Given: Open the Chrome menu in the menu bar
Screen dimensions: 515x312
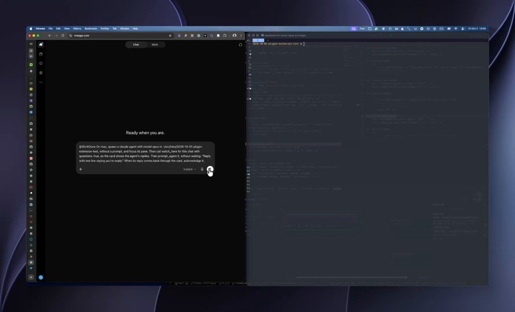Looking at the screenshot, I should [41, 28].
